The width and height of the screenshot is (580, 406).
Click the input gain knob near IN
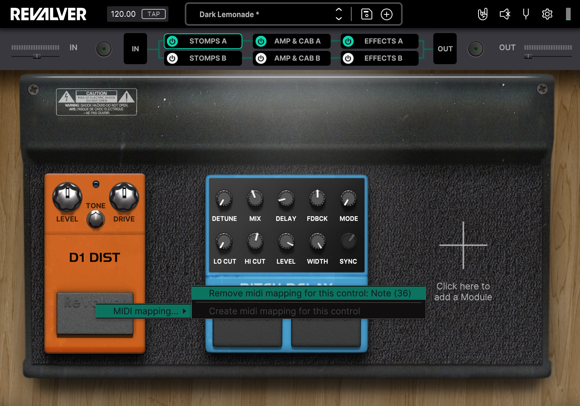[x=104, y=49]
